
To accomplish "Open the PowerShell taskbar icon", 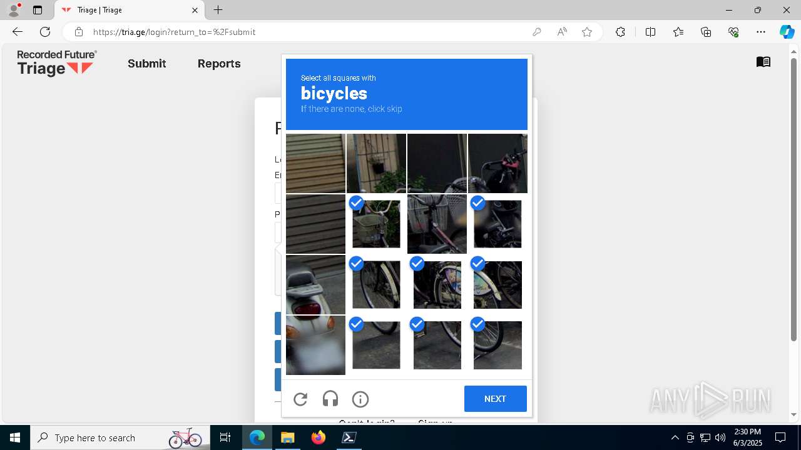I will pyautogui.click(x=349, y=437).
